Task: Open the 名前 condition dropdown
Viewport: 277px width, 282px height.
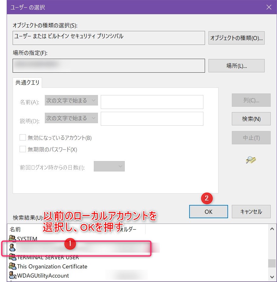Action: pyautogui.click(x=71, y=100)
